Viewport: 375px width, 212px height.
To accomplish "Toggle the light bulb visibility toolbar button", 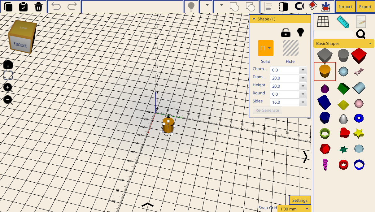I will [191, 6].
